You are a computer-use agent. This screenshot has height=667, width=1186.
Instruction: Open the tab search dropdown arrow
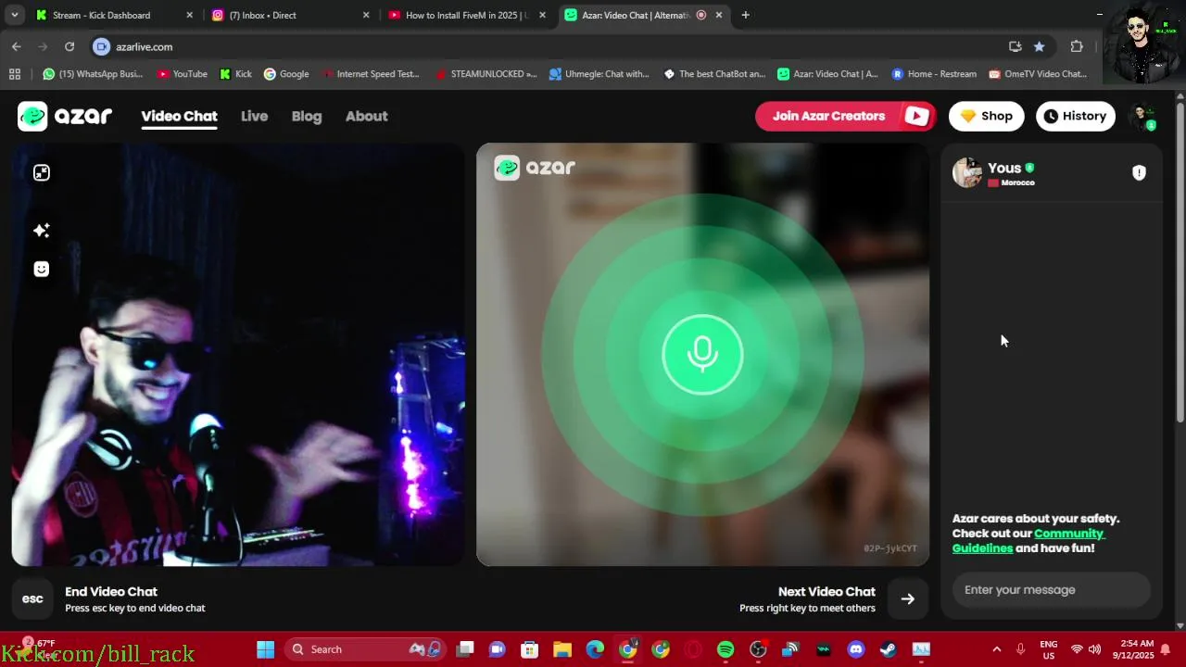(14, 15)
